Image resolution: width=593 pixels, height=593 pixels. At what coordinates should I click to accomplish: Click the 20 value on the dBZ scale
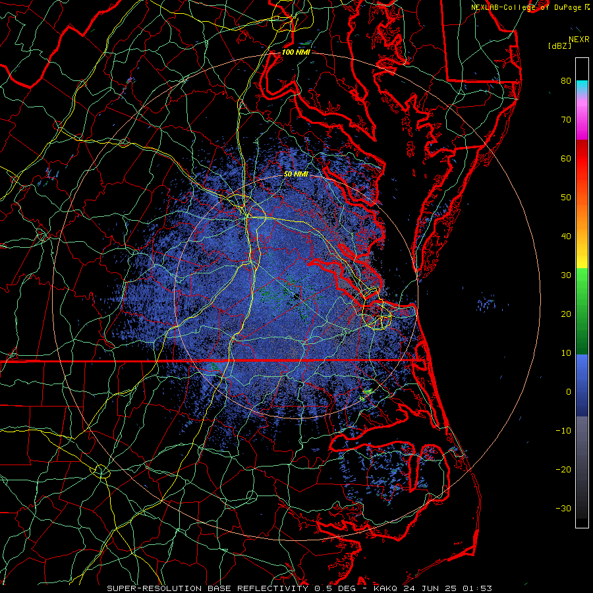(x=566, y=314)
